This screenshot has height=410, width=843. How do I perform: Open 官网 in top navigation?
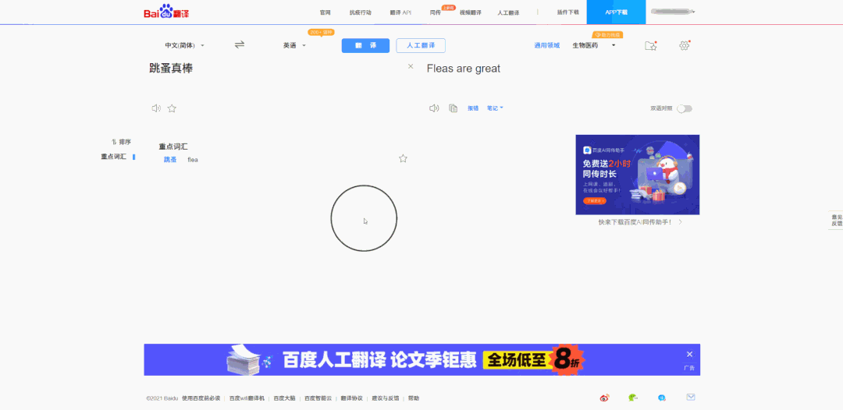[325, 12]
